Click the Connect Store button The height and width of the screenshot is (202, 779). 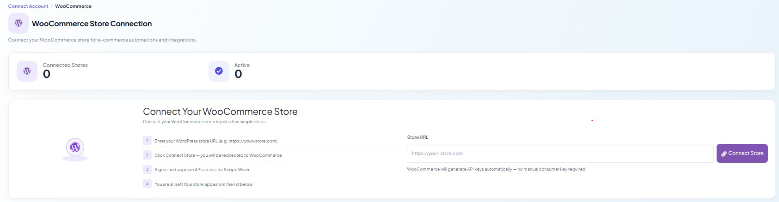coord(742,154)
